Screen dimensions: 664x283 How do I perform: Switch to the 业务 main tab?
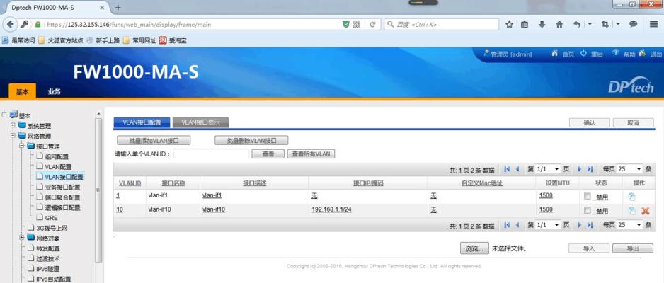pyautogui.click(x=55, y=91)
